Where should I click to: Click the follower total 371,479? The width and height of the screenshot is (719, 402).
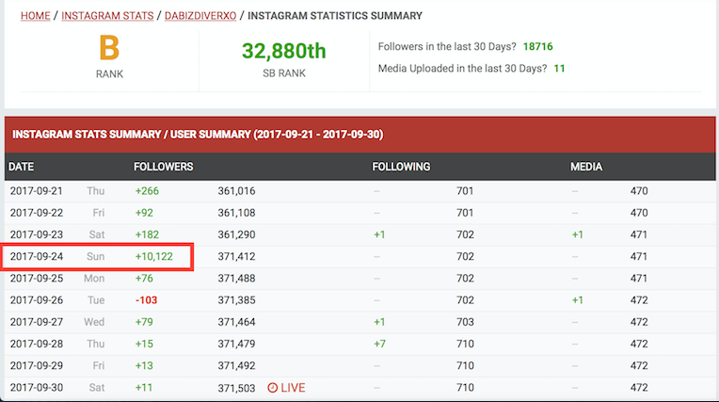(236, 344)
